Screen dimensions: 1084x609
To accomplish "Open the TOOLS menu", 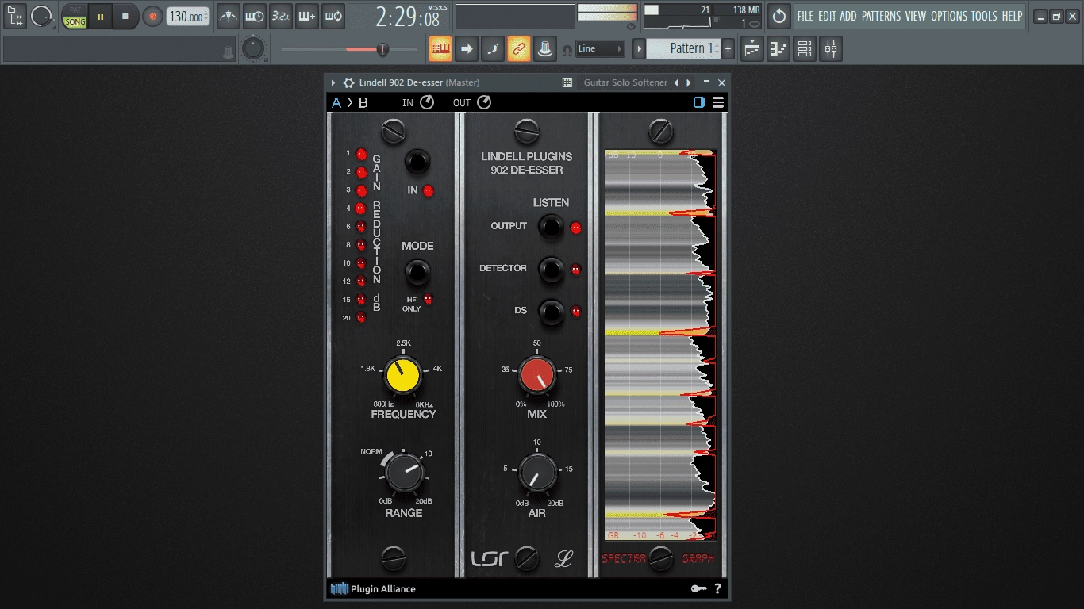I will tap(984, 16).
